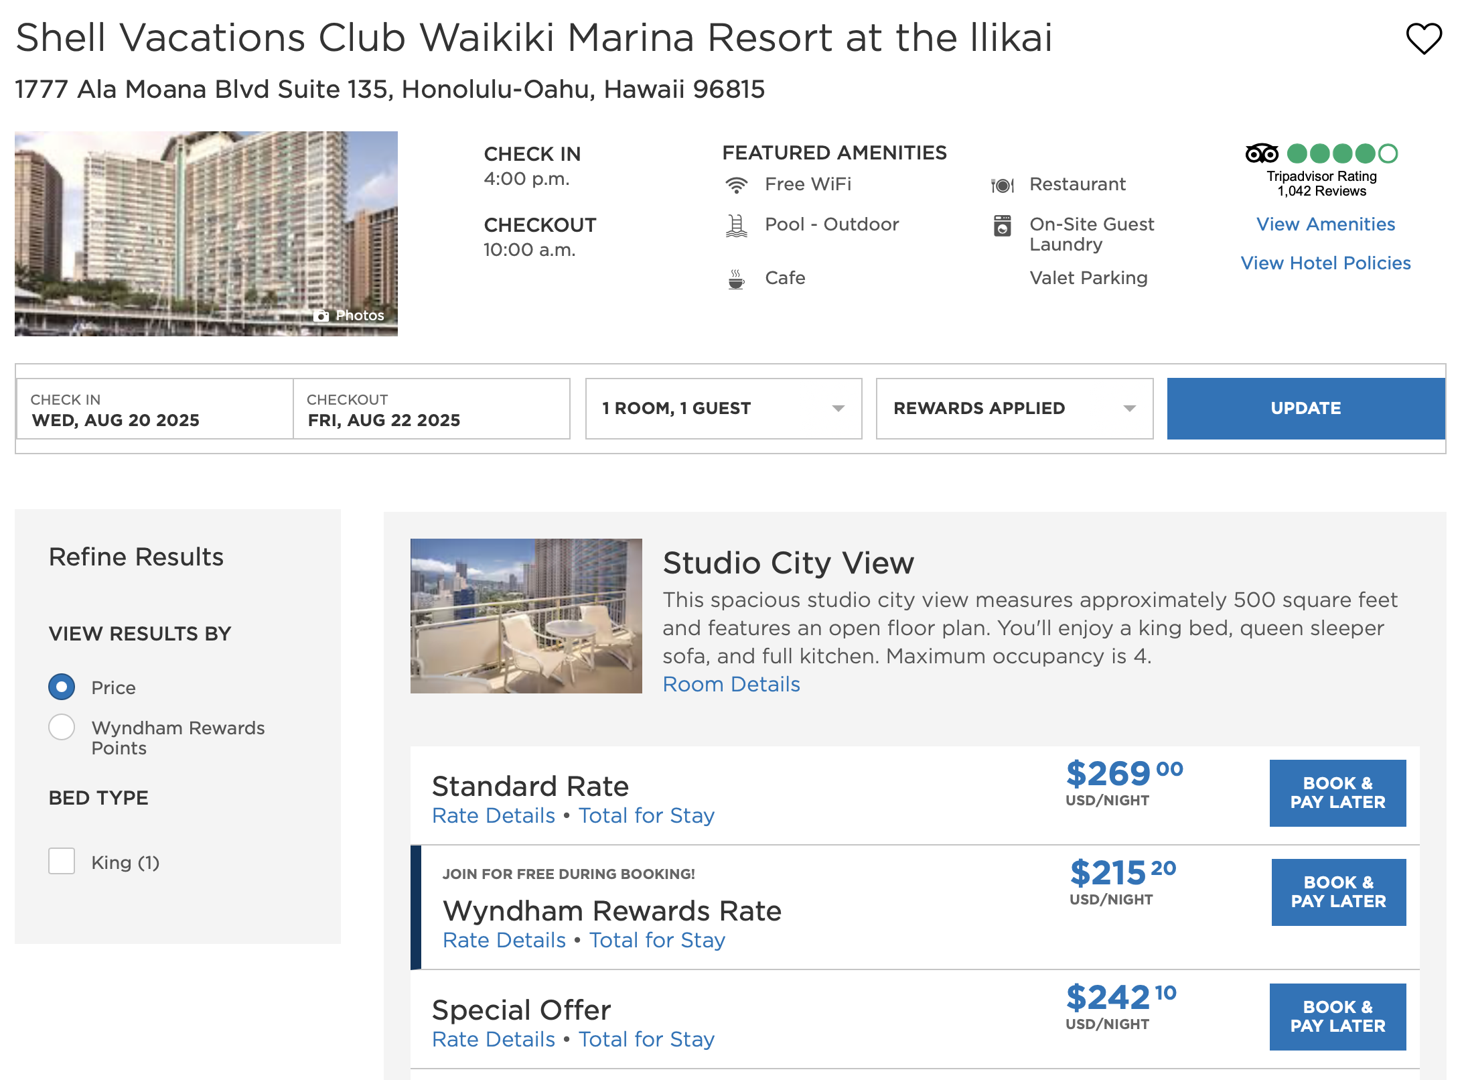Open hotel Photos camera icon
This screenshot has height=1080, width=1464.
(322, 316)
